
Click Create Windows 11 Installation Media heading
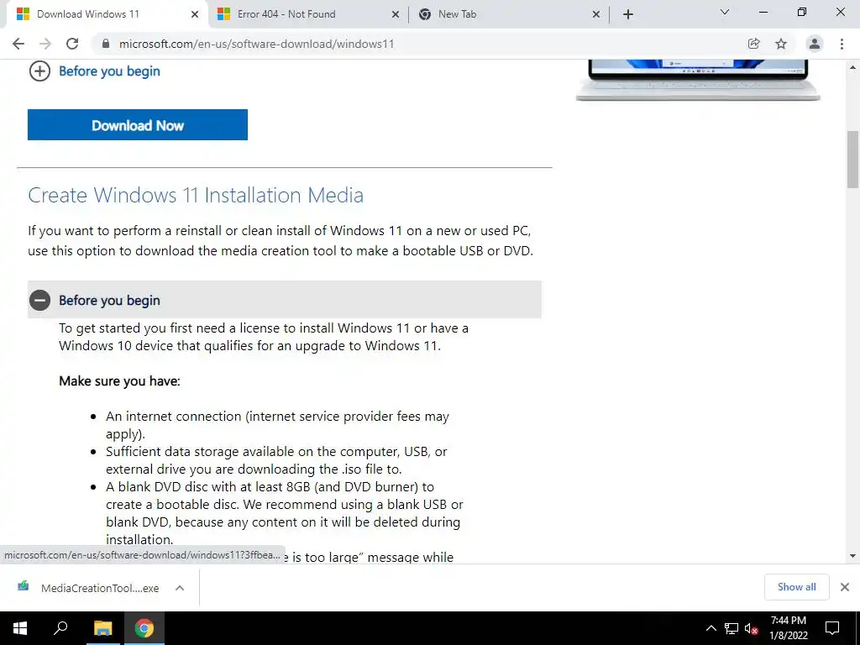[x=196, y=195]
